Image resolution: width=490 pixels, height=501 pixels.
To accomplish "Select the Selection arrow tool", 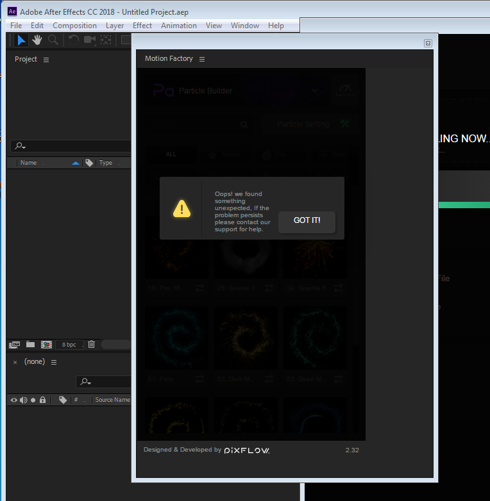I will pos(21,40).
